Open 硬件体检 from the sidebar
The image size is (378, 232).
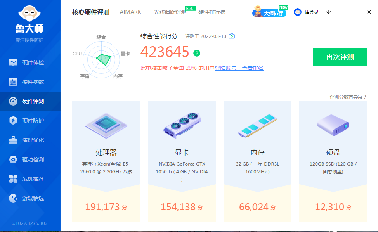[30, 62]
